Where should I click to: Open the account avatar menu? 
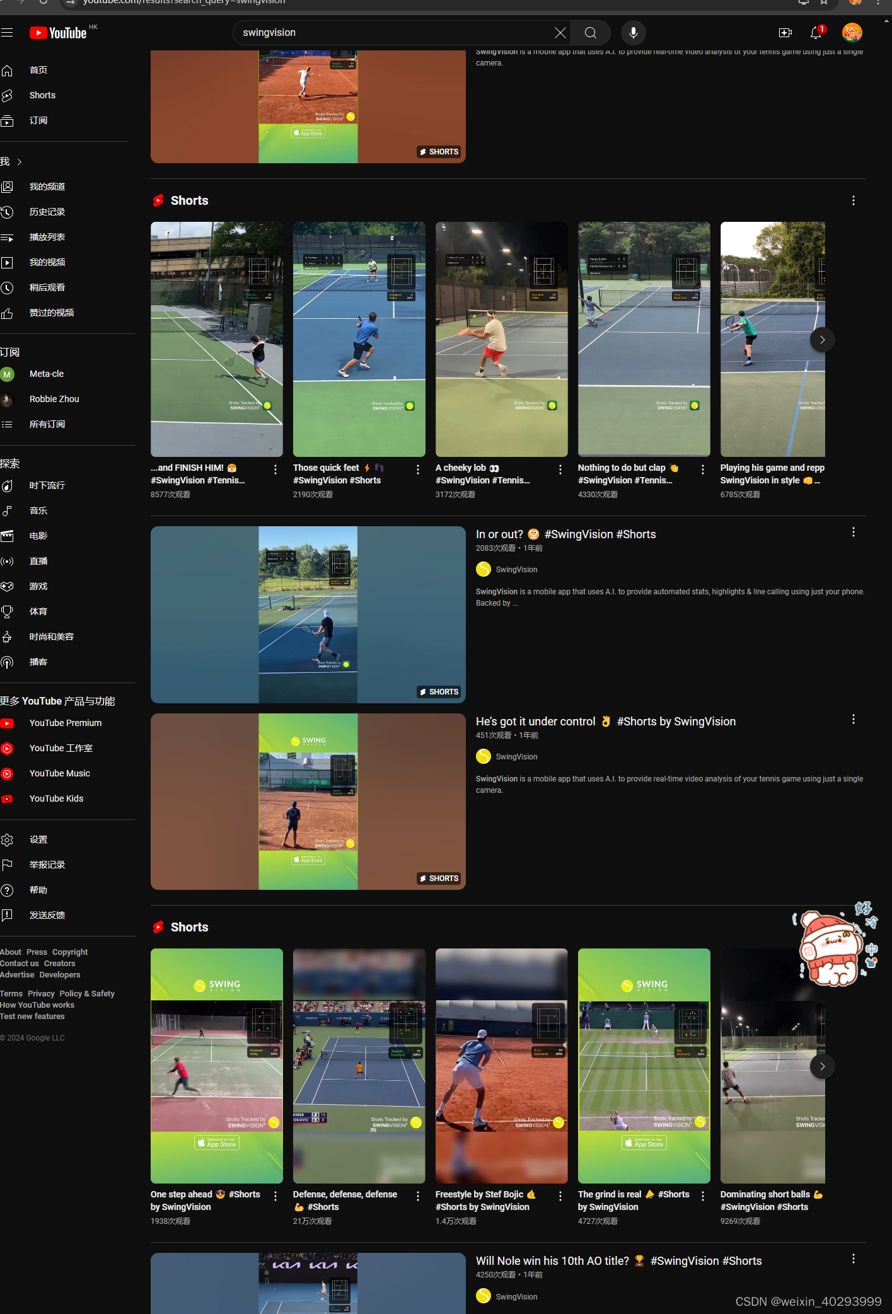852,33
